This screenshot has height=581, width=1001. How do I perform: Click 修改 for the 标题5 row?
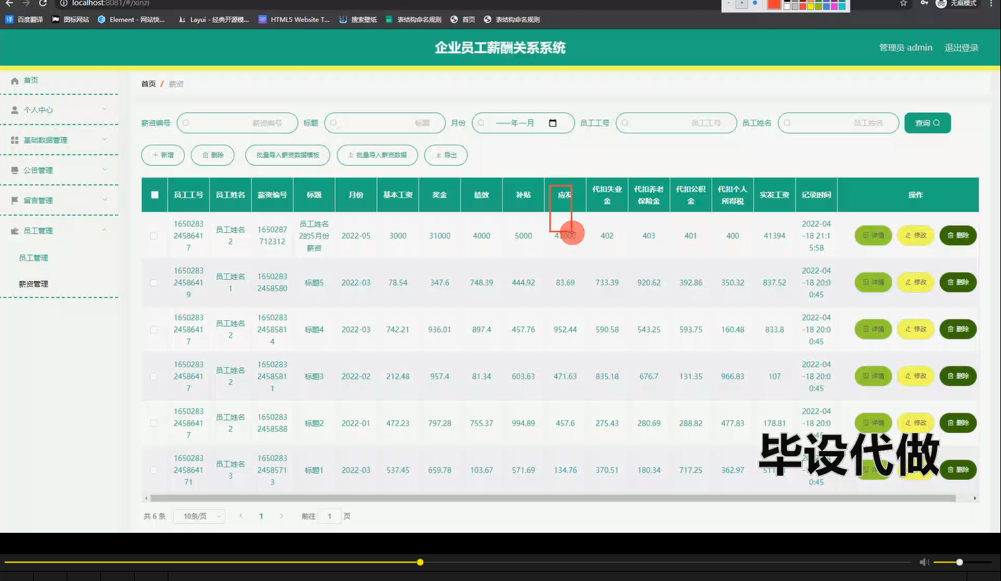pos(916,283)
